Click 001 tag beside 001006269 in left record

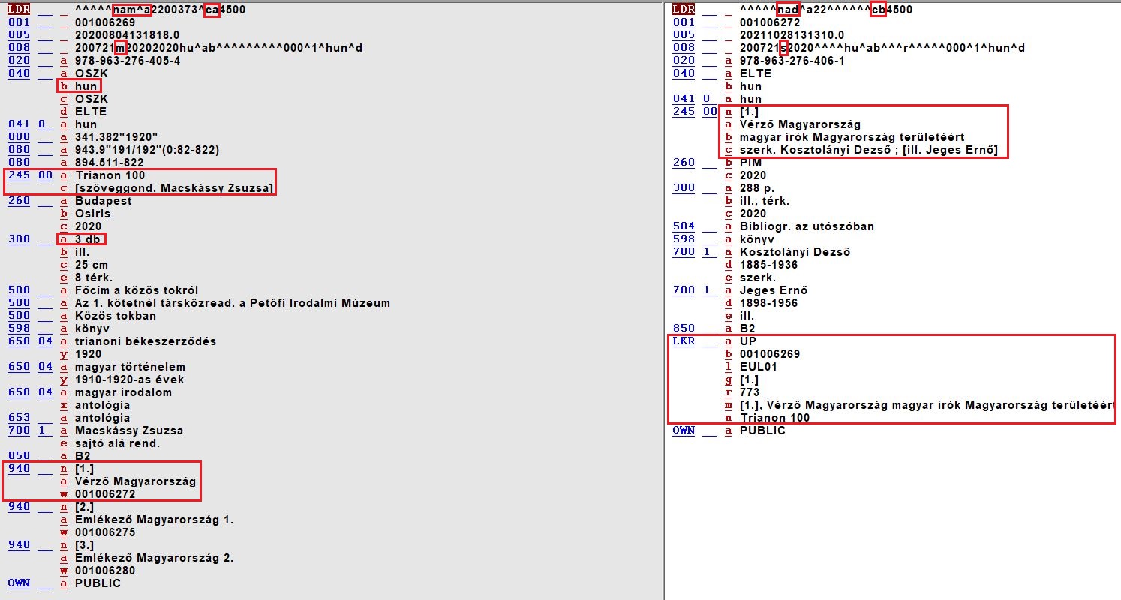[19, 22]
